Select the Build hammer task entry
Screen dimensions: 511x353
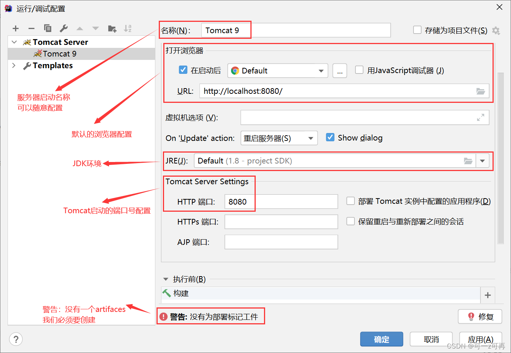(x=321, y=293)
